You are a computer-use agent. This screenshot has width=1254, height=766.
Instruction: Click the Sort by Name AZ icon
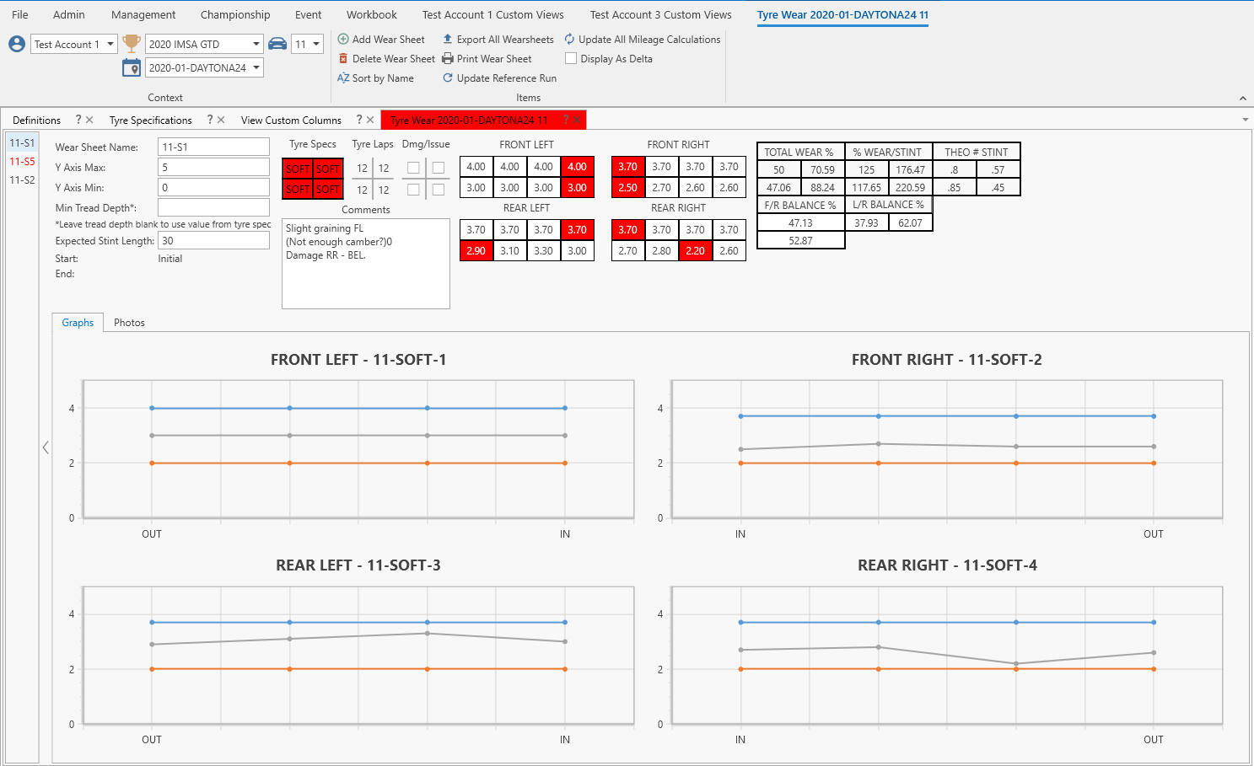click(x=343, y=78)
